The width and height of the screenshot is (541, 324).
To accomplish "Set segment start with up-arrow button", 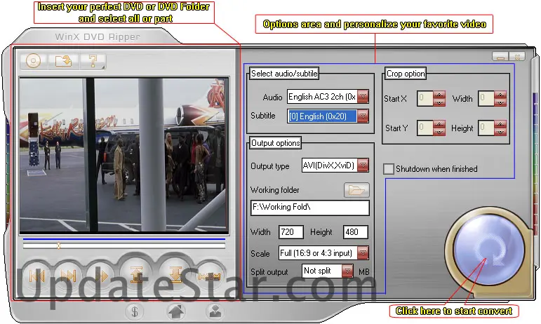I will point(136,274).
